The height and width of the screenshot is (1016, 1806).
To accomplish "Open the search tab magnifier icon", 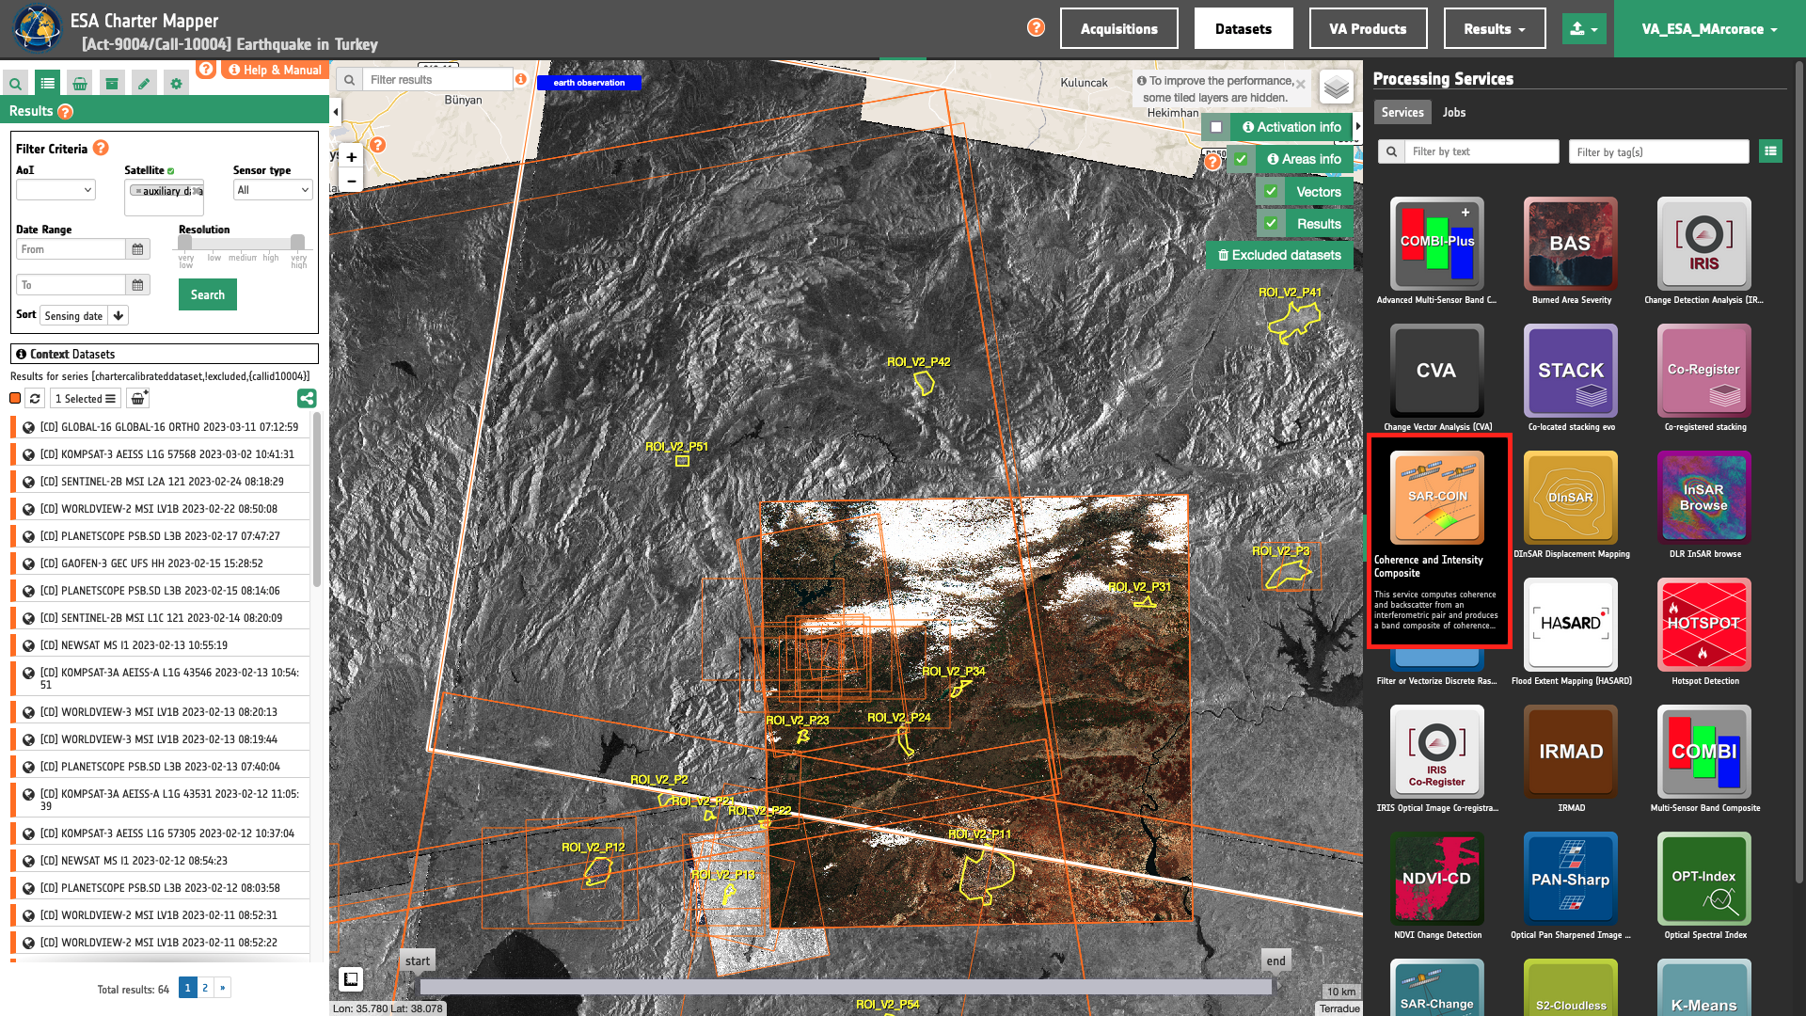I will (15, 84).
